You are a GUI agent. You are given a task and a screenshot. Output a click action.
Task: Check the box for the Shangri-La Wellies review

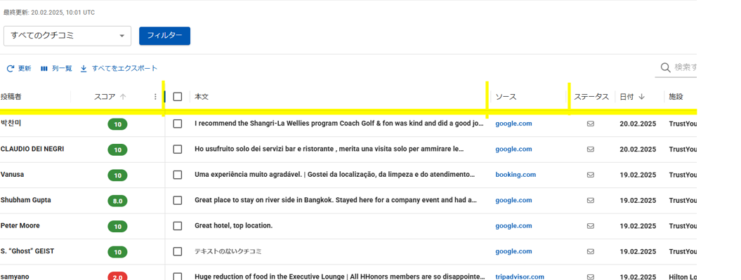point(178,124)
